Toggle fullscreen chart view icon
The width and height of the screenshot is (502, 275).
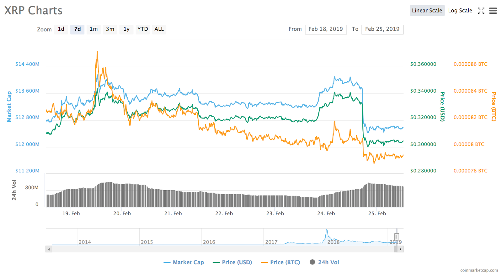pyautogui.click(x=481, y=11)
